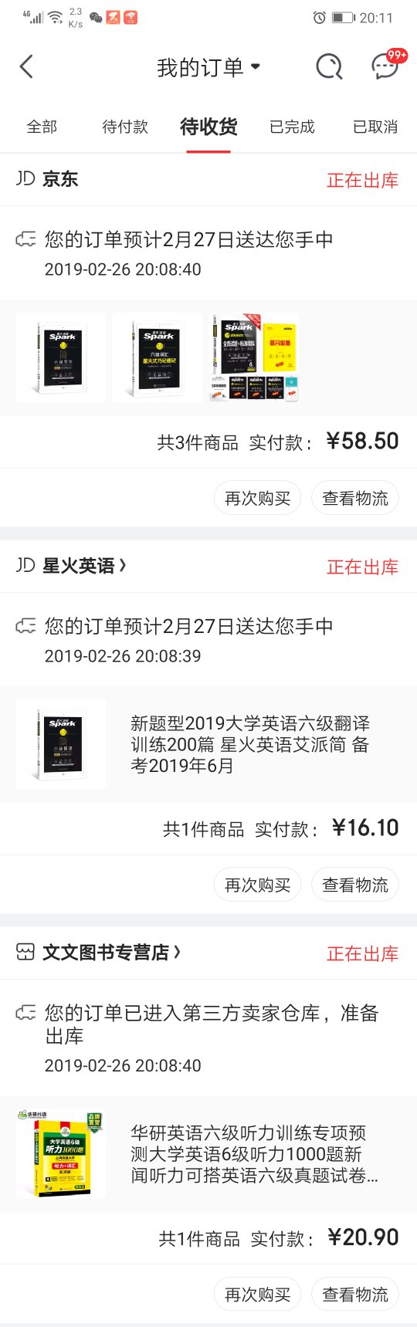Tap 查看物流 for the ¥20.90 order
The height and width of the screenshot is (1327, 417).
tap(355, 1295)
